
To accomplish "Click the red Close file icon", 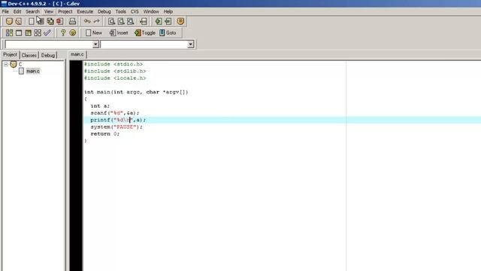I will click(x=60, y=21).
